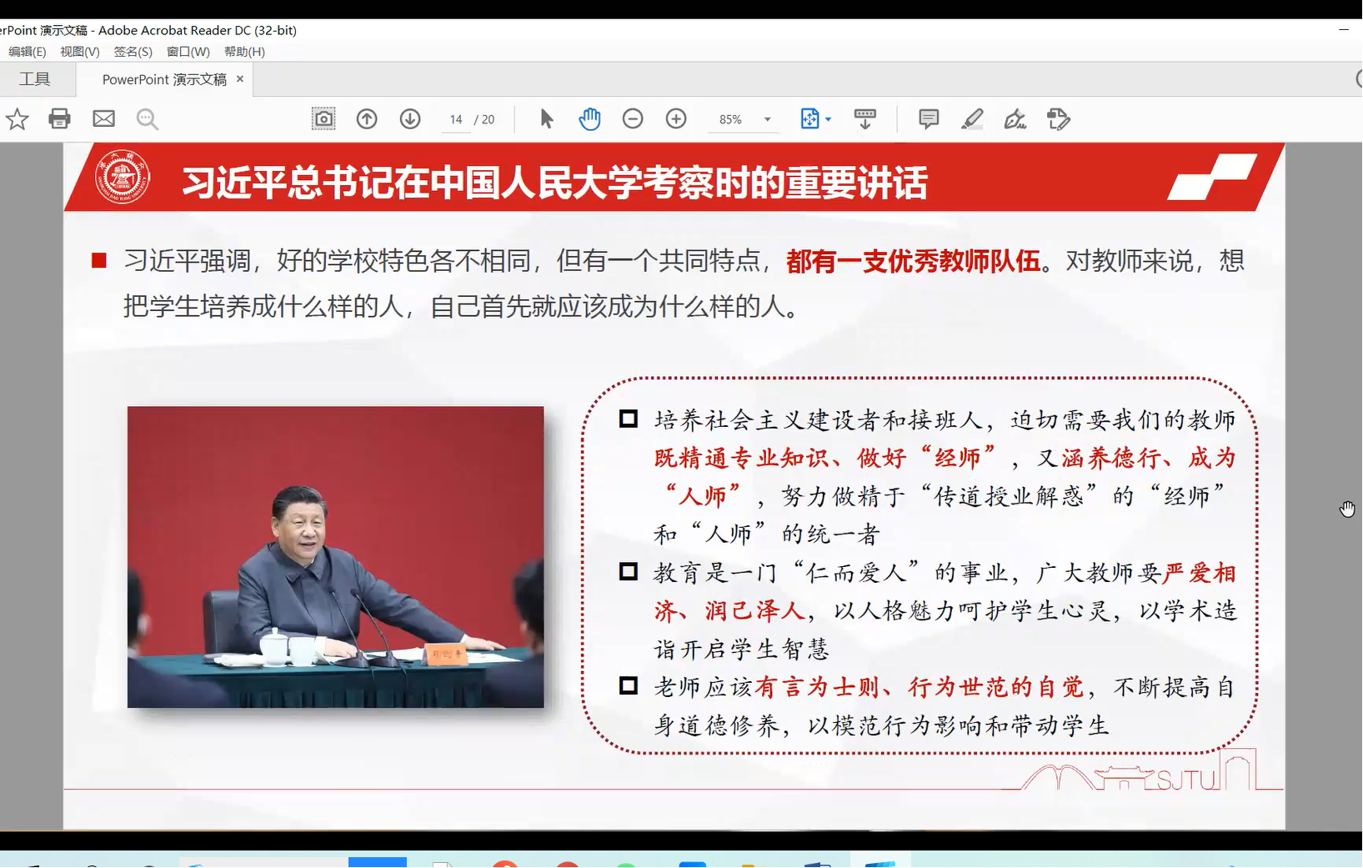
Task: Open the 窗口(W) menu
Action: [188, 52]
